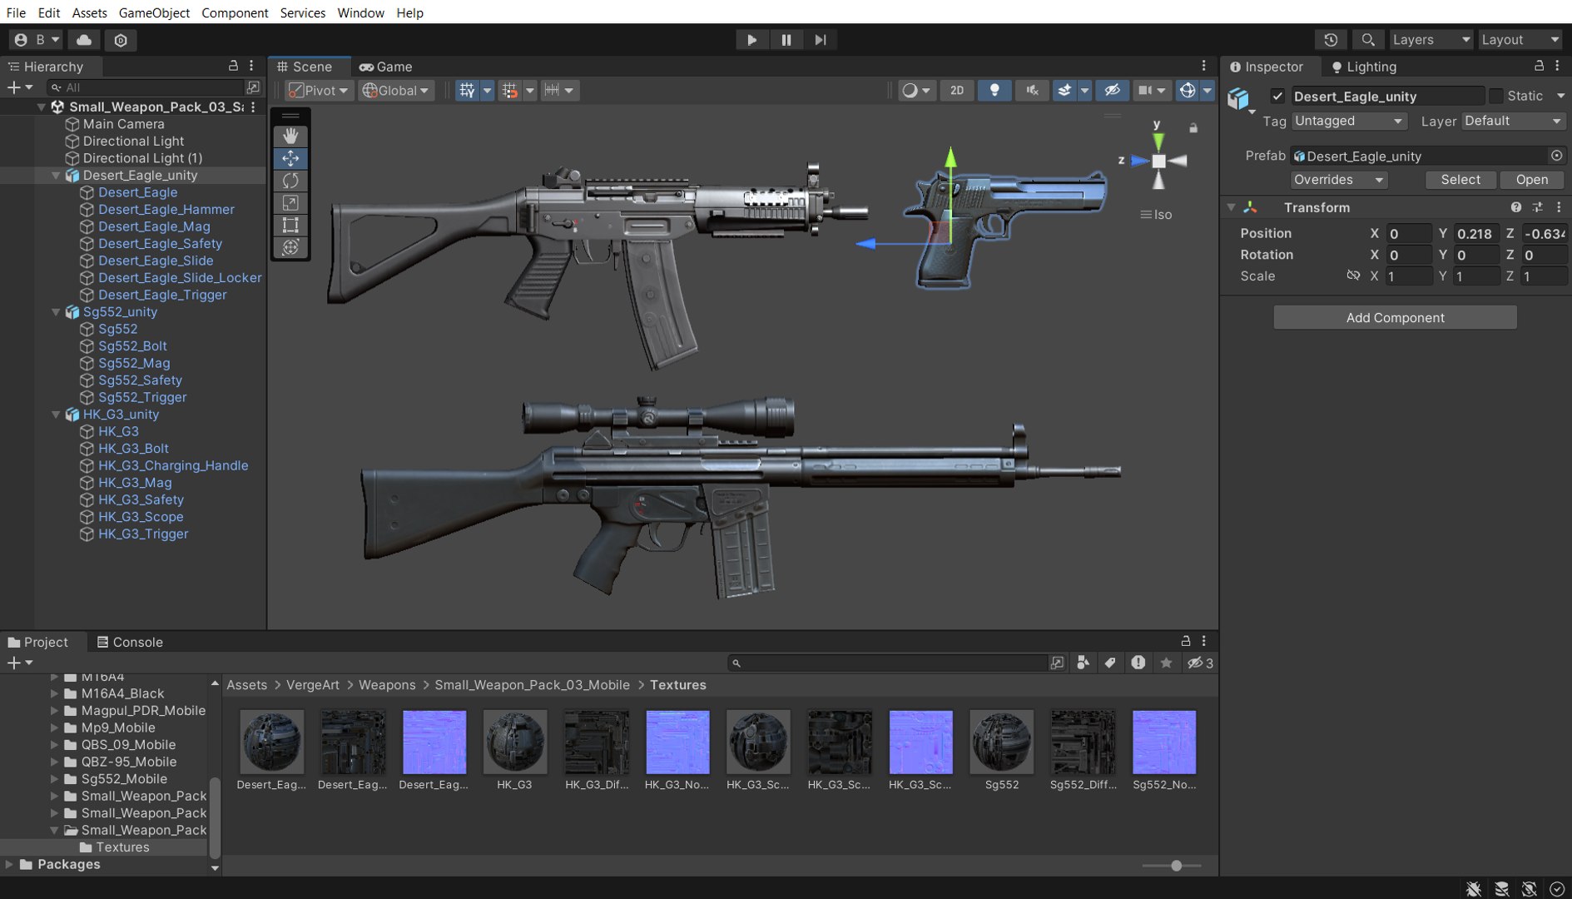Toggle the scale constrain proportions link icon
1572x899 pixels.
[1353, 276]
